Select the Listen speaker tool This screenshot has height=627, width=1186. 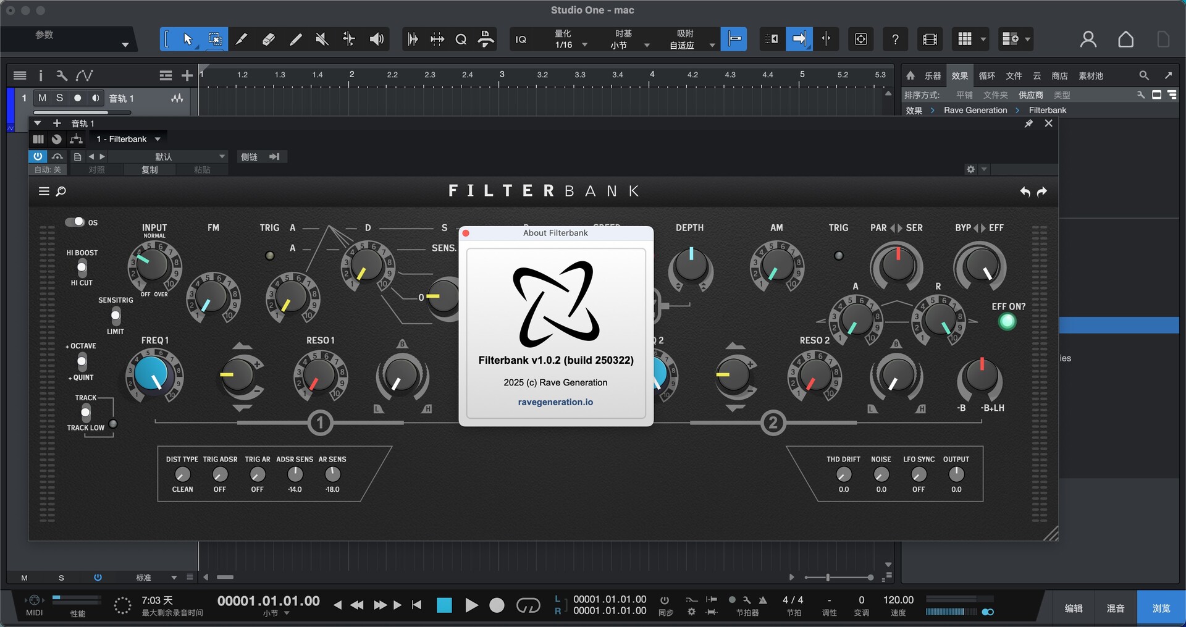click(x=376, y=39)
